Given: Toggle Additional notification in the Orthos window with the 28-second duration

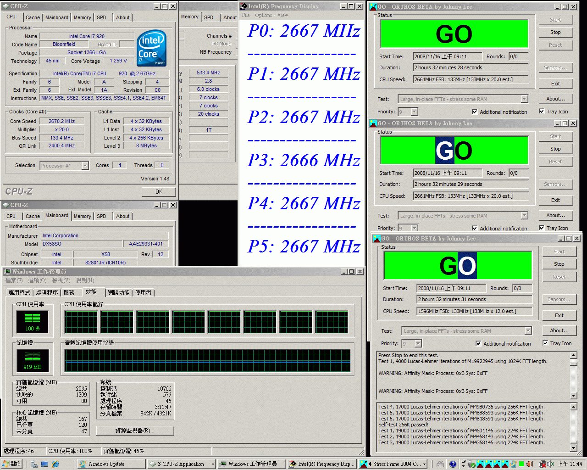Looking at the screenshot, I should (x=475, y=112).
